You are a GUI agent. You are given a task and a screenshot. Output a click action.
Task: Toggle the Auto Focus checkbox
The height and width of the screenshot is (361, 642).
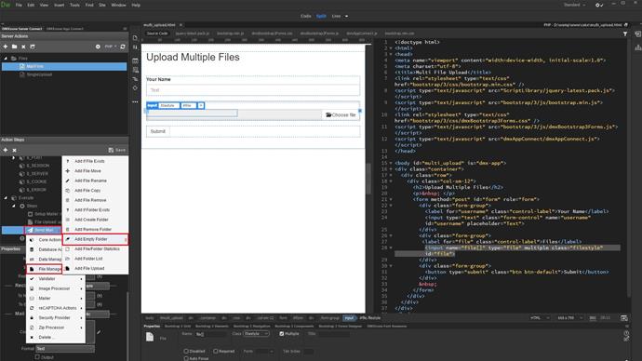pos(186,358)
